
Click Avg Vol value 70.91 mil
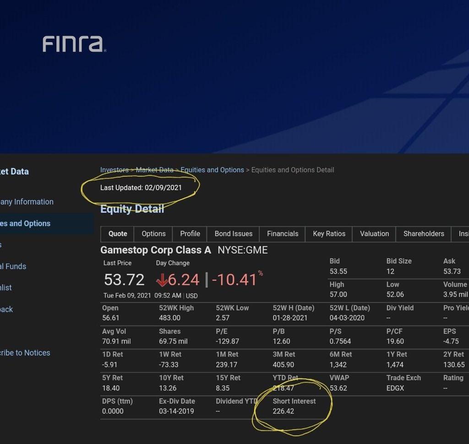(x=116, y=341)
